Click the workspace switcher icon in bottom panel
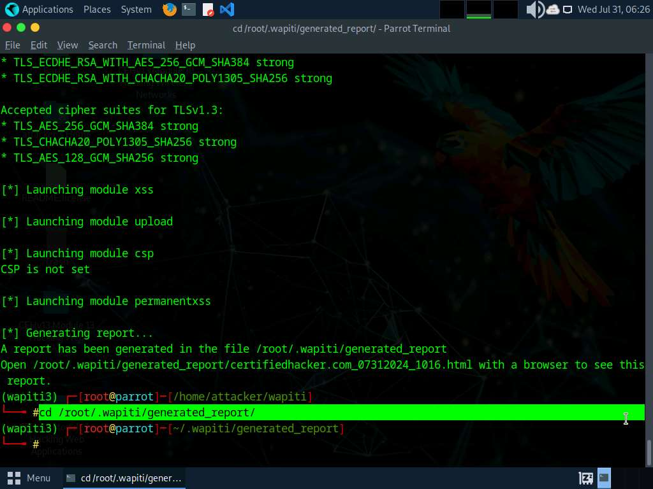The width and height of the screenshot is (653, 489). tap(585, 478)
